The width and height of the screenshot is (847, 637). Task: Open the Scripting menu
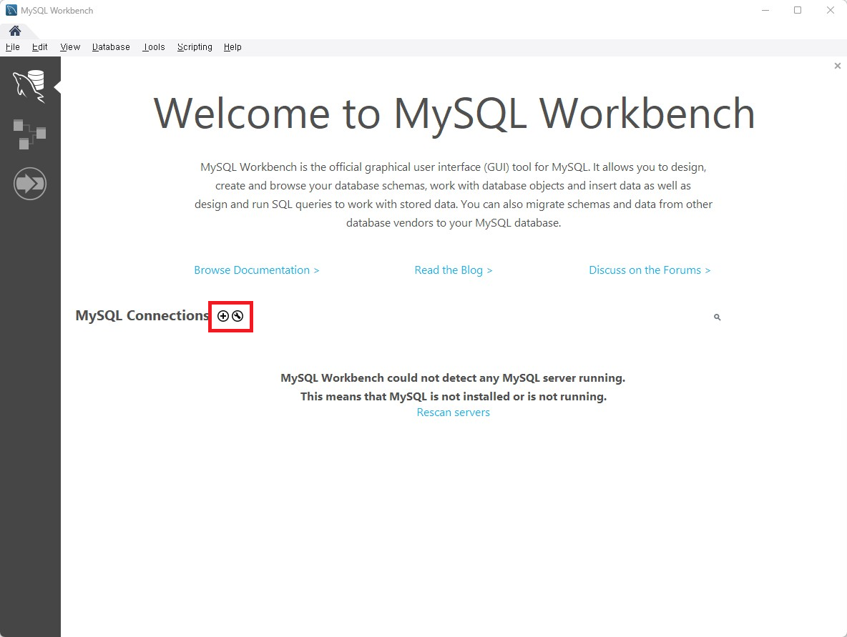point(195,47)
